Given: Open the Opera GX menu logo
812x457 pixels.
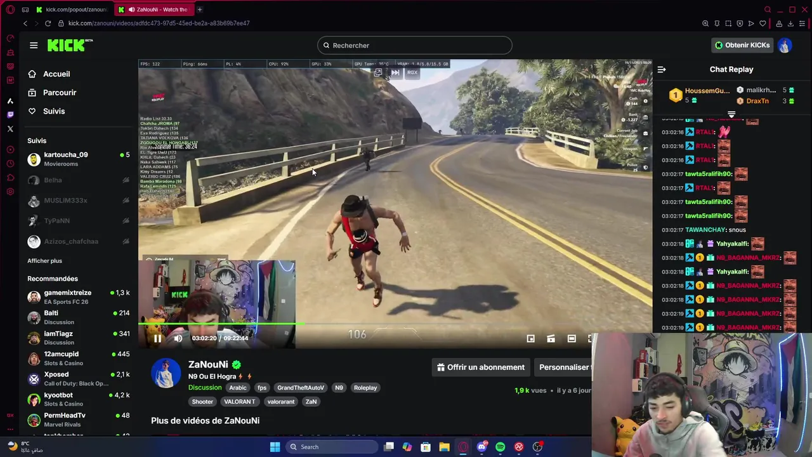Looking at the screenshot, I should pyautogui.click(x=10, y=10).
